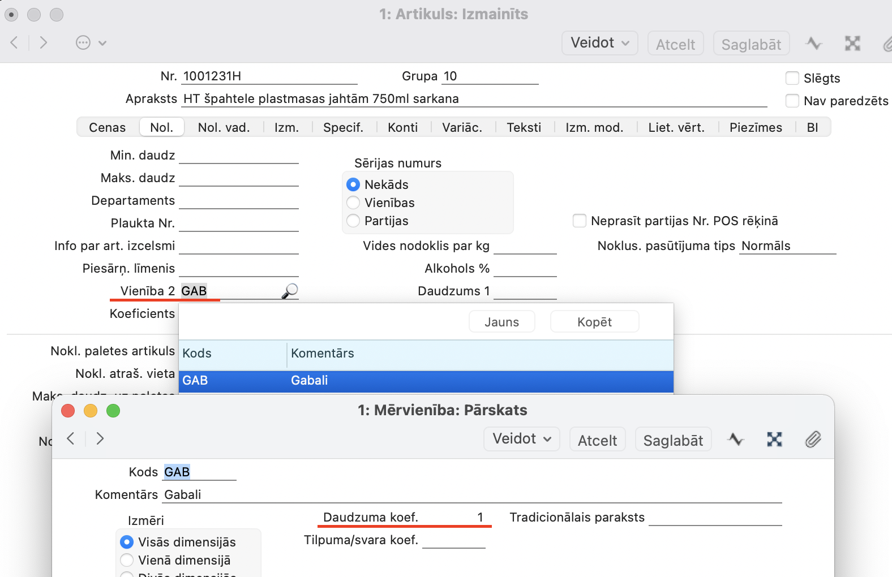Click the paperclip attachments icon in Mērvienība window
The height and width of the screenshot is (577, 892).
pos(813,440)
